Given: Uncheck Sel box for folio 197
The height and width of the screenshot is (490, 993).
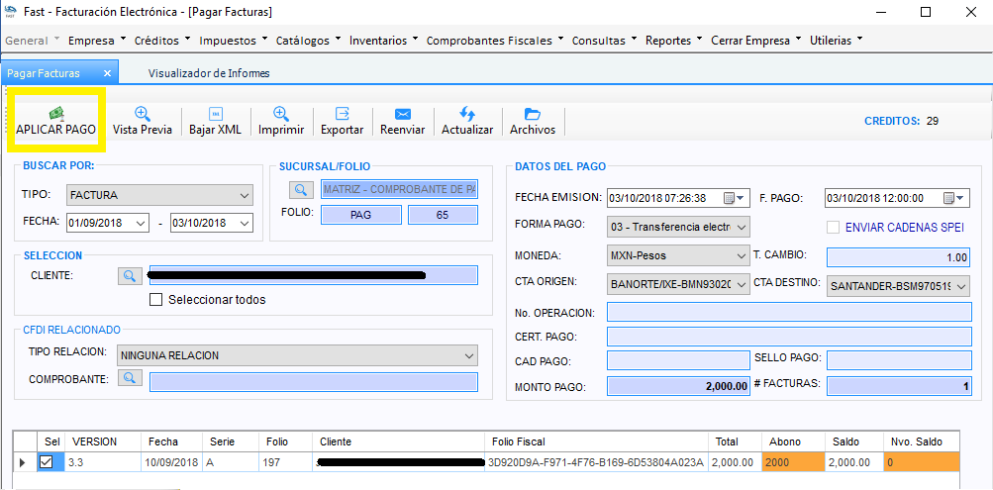Looking at the screenshot, I should 47,462.
